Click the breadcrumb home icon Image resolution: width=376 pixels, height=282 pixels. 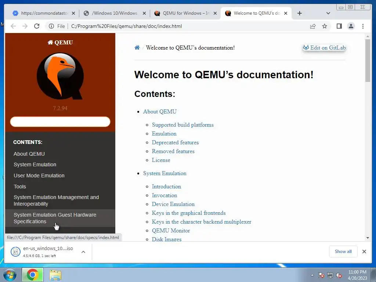[137, 47]
